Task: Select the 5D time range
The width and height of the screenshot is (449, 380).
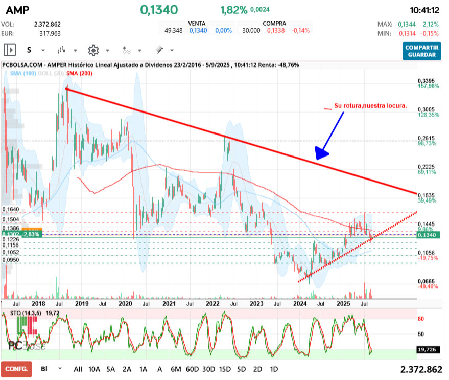Action: point(242,369)
